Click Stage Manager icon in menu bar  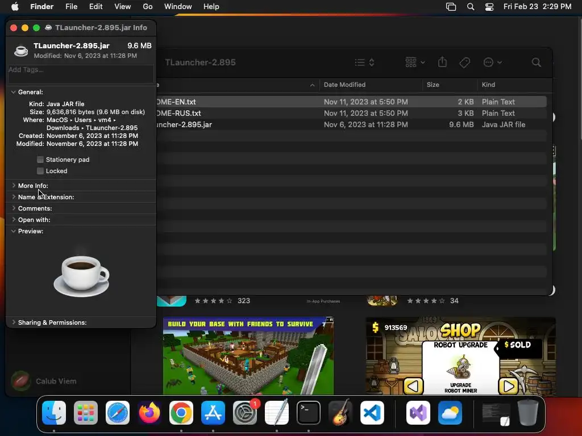(x=451, y=7)
